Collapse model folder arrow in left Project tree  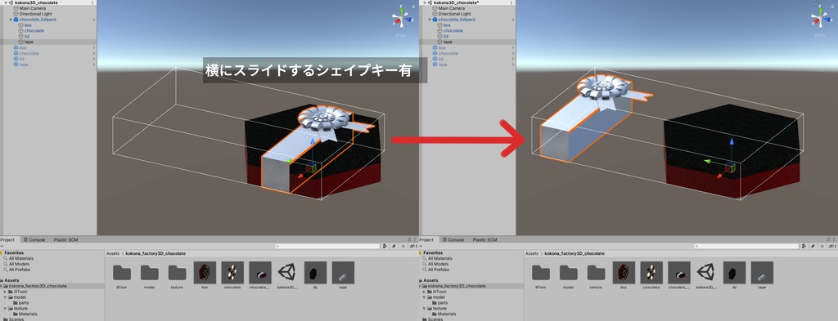pos(5,297)
